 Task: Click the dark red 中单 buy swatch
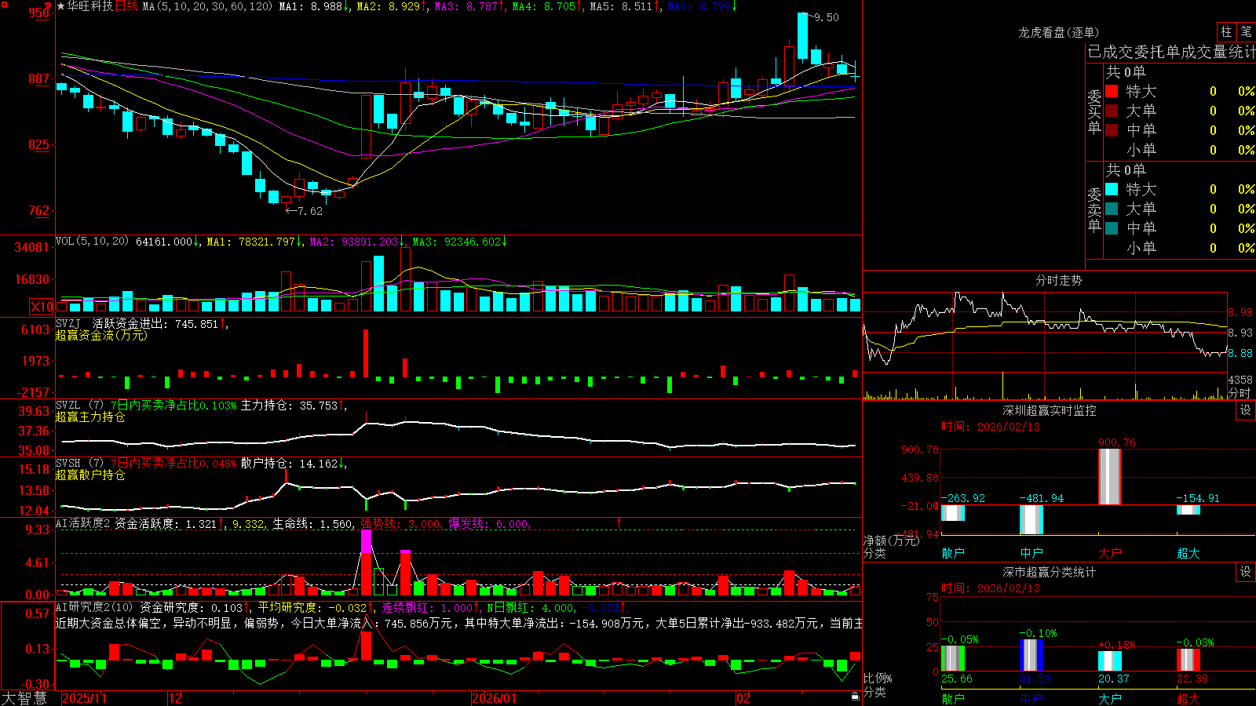click(x=1112, y=130)
